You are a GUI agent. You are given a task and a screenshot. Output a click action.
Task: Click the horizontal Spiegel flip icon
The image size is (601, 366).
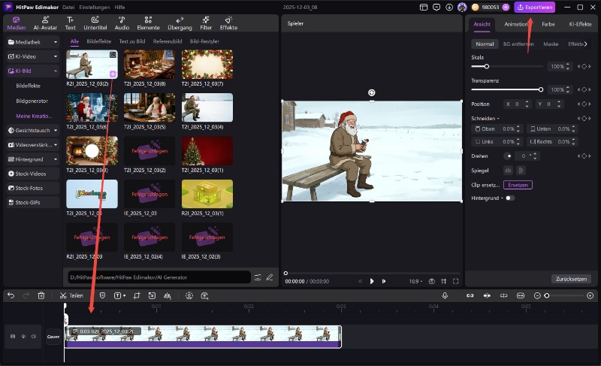(509, 171)
